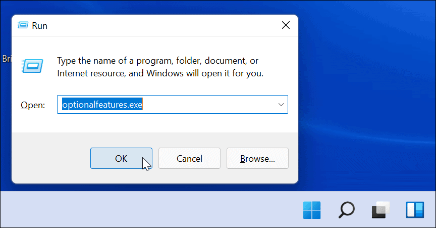Cancel the Run dialog
The image size is (436, 228).
point(189,158)
